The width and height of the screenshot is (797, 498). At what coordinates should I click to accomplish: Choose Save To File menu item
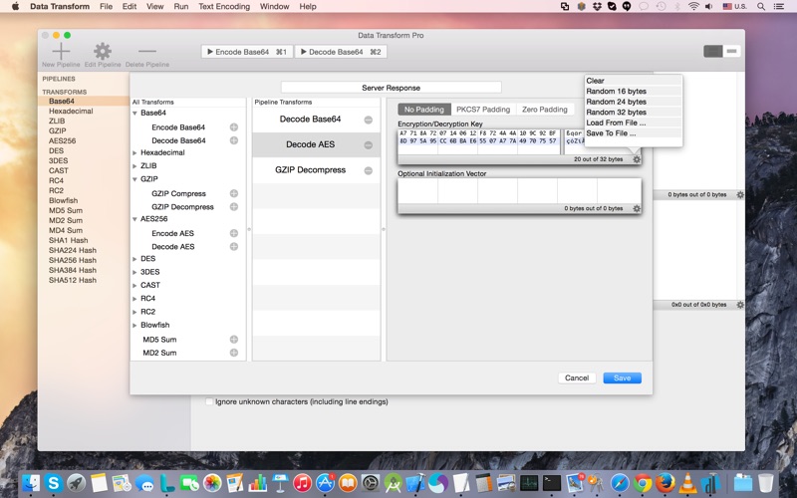[x=633, y=133]
